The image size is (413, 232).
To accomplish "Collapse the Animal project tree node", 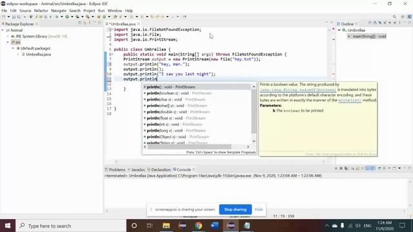I will click(x=3, y=30).
